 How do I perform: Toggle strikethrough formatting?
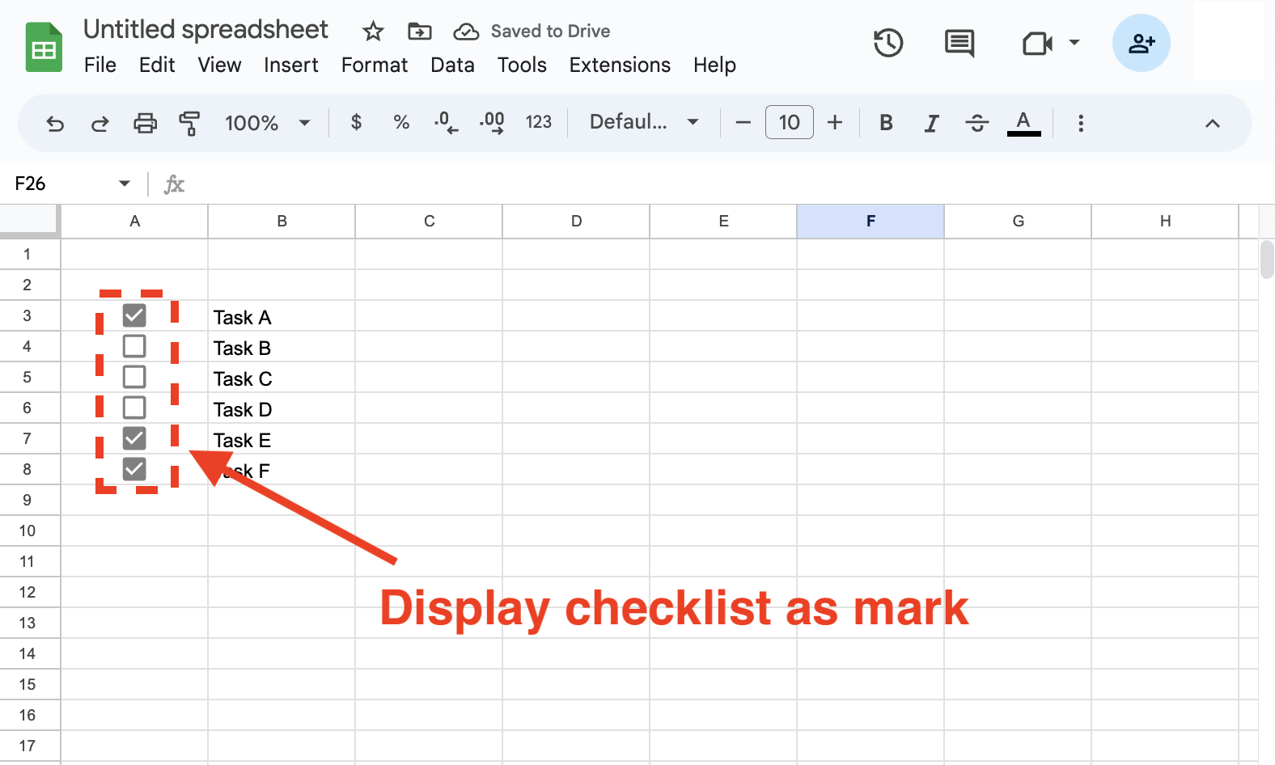[x=977, y=123]
